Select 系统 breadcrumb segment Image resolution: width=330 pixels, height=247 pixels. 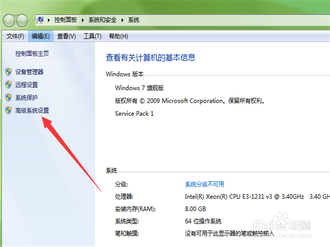point(134,20)
